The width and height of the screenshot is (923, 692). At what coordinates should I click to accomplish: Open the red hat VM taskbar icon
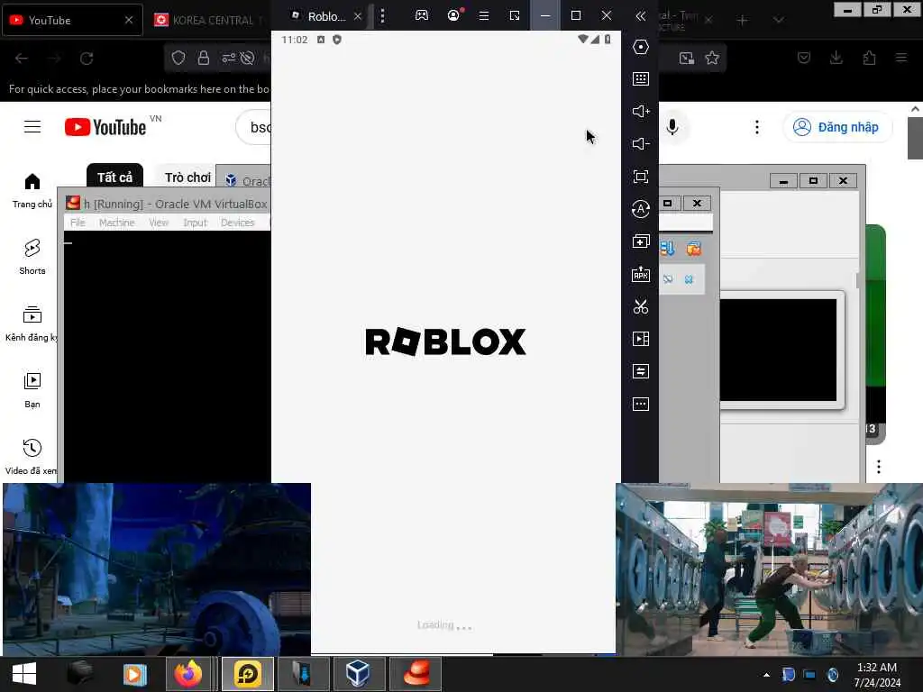[416, 674]
